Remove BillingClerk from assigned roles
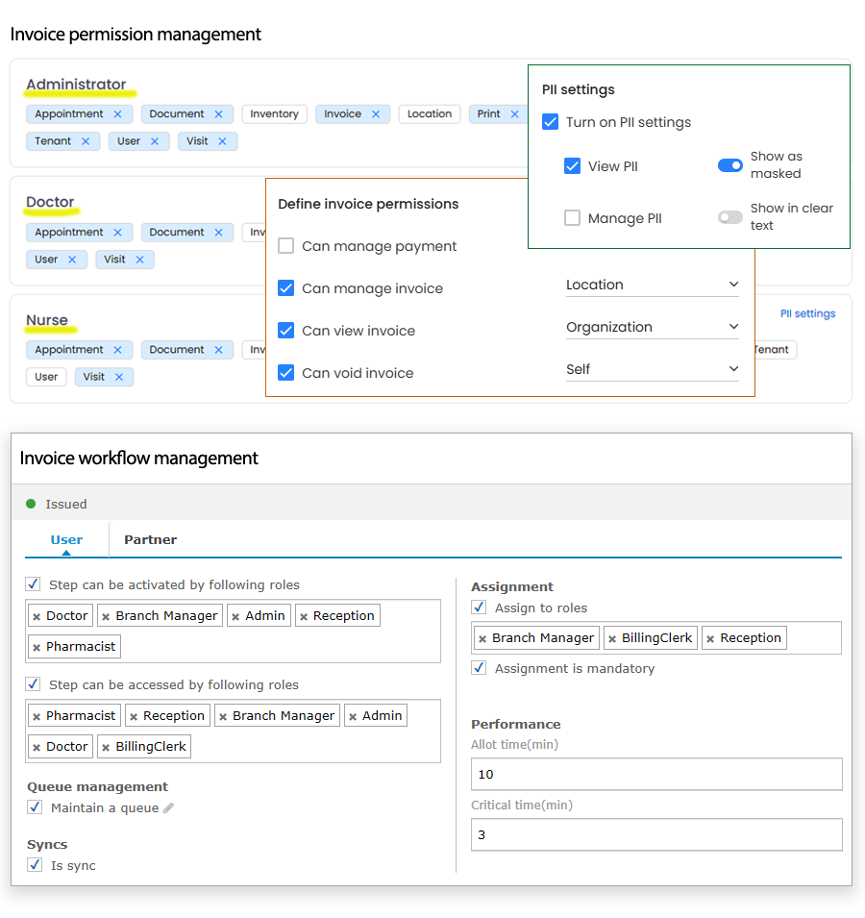The width and height of the screenshot is (865, 918). pyautogui.click(x=612, y=638)
